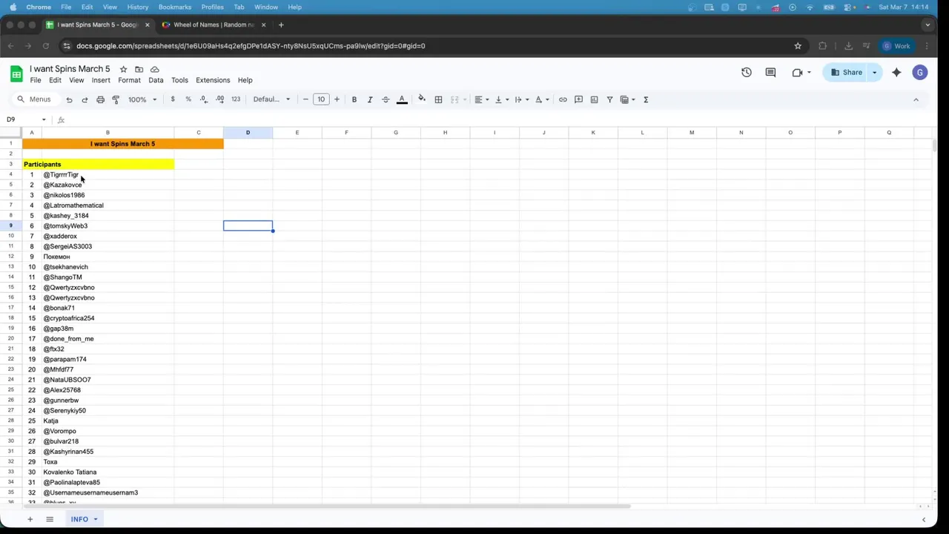Open the Data menu
Screen dimensions: 949x534
tap(156, 80)
